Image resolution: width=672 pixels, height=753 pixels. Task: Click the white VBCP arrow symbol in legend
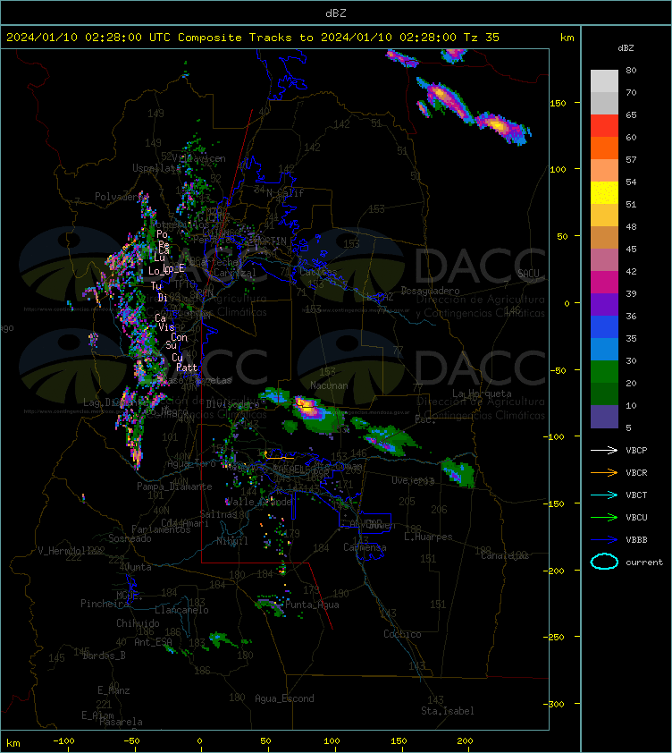click(604, 450)
